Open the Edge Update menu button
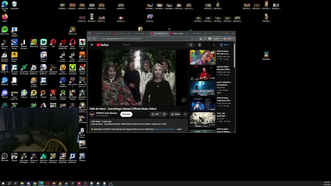331x186 pixels. click(217, 39)
